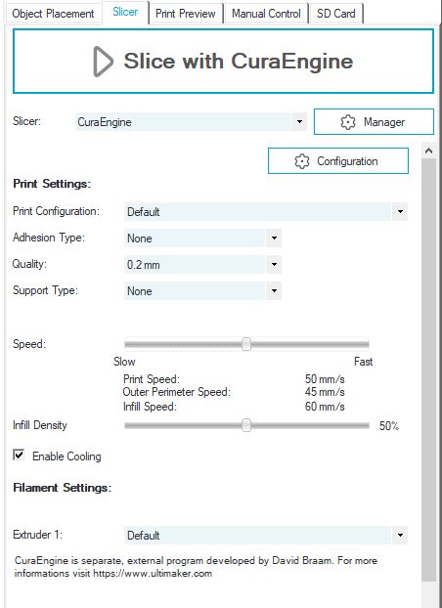Click the gear icon on Manager button
Viewport: 442px width, 608px height.
pos(348,122)
